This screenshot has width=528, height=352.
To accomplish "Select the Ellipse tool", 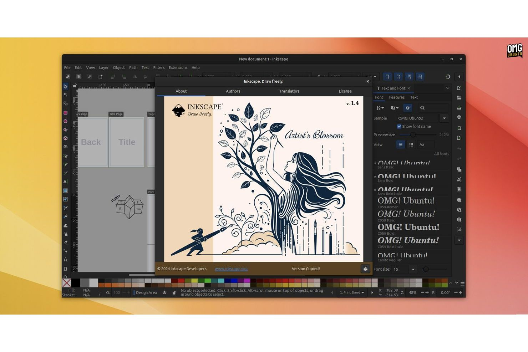I will point(65,121).
